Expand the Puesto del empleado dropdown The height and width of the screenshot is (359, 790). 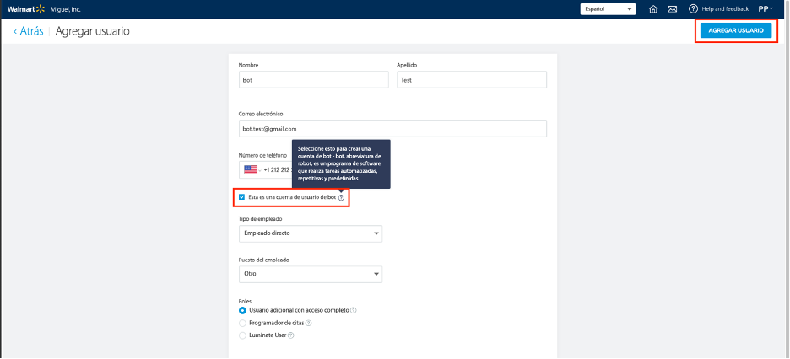click(x=310, y=274)
